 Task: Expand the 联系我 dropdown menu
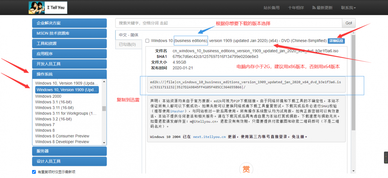(348, 8)
